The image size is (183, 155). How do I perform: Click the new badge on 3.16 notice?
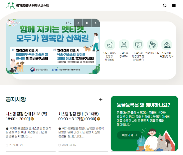[98, 119]
